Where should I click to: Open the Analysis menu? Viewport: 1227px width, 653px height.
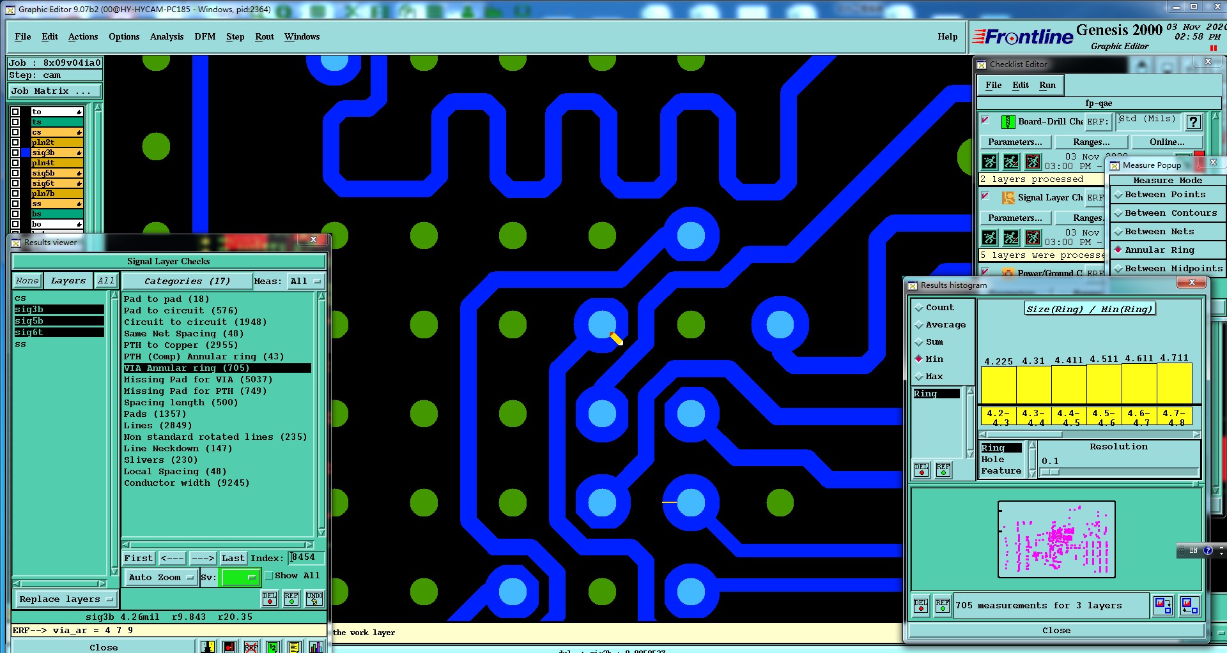pyautogui.click(x=167, y=36)
